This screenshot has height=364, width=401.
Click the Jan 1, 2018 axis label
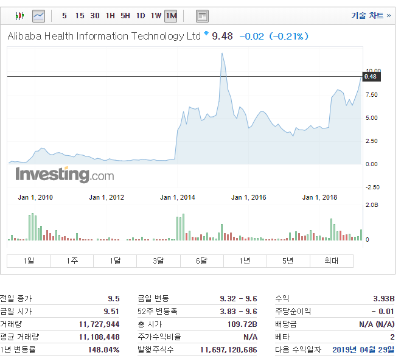click(x=319, y=197)
